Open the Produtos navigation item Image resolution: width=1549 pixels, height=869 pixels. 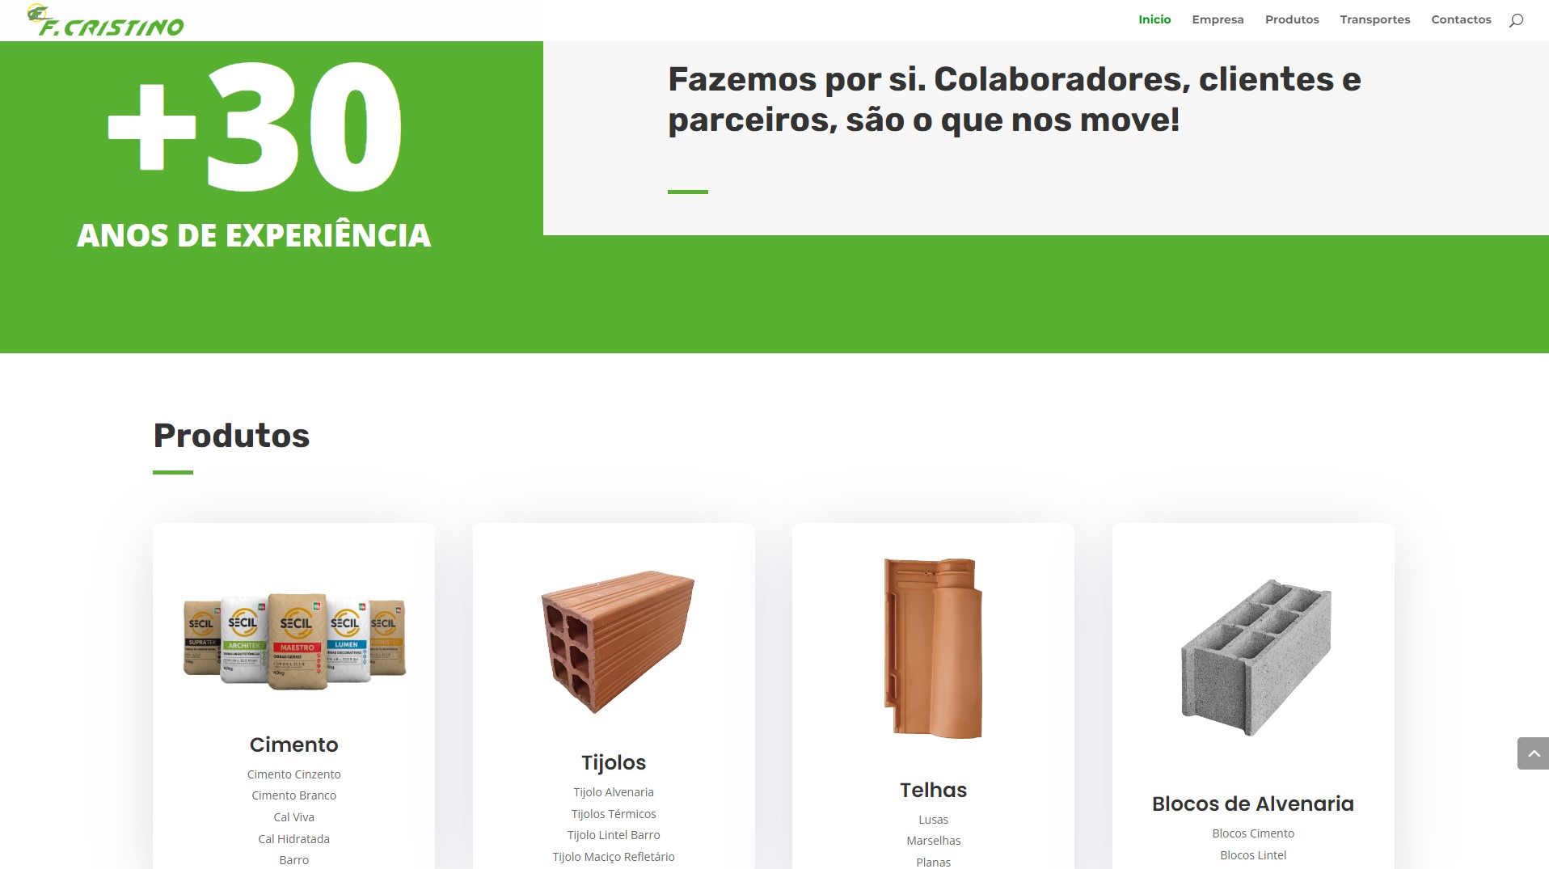click(x=1292, y=19)
